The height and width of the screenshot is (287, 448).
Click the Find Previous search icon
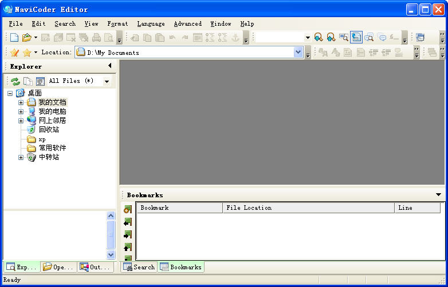[331, 38]
